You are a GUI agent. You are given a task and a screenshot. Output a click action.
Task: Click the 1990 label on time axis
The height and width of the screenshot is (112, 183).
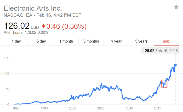coord(15,108)
